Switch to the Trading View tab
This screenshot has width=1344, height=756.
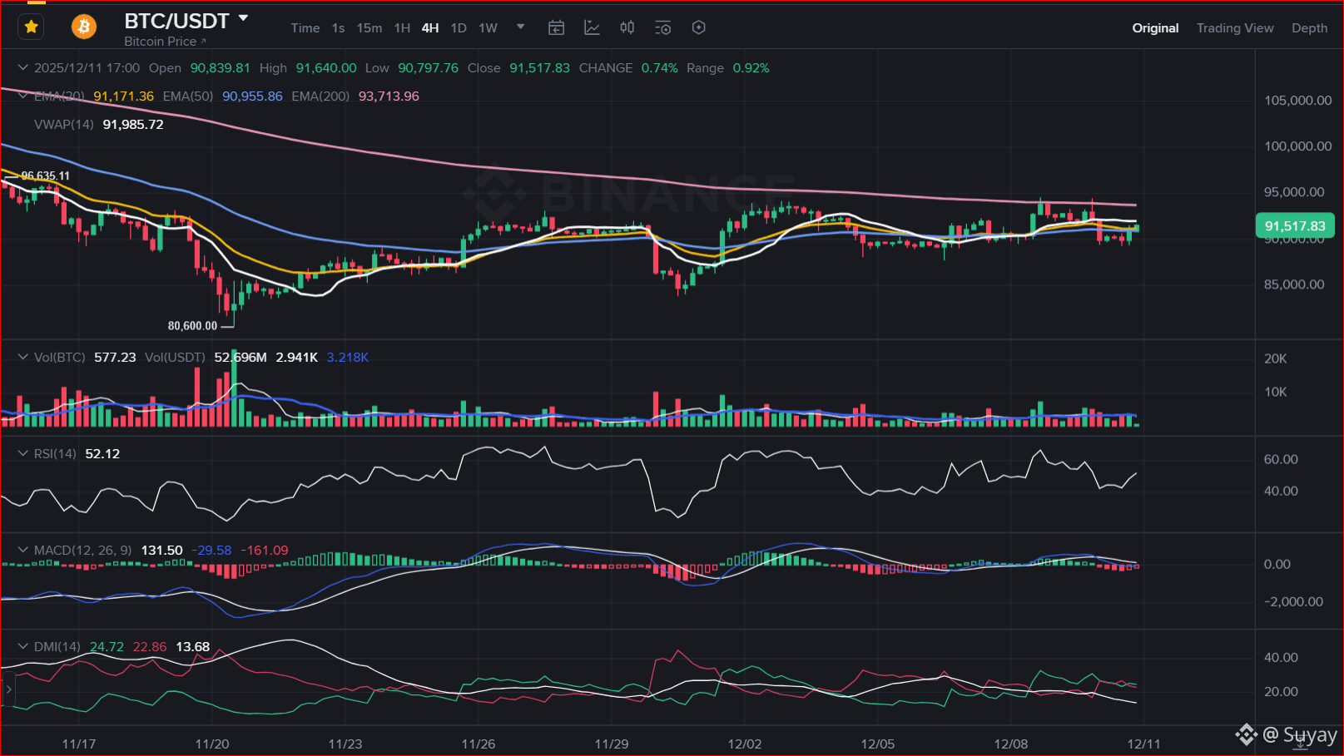click(x=1234, y=28)
